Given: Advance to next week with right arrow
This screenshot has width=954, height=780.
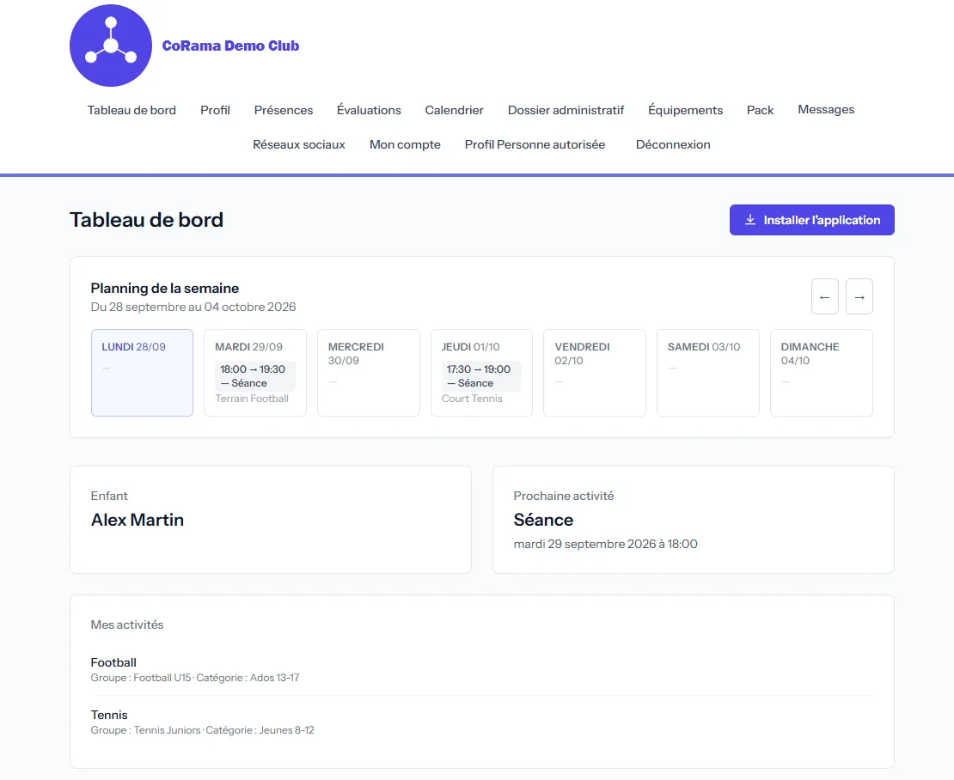Looking at the screenshot, I should [859, 296].
